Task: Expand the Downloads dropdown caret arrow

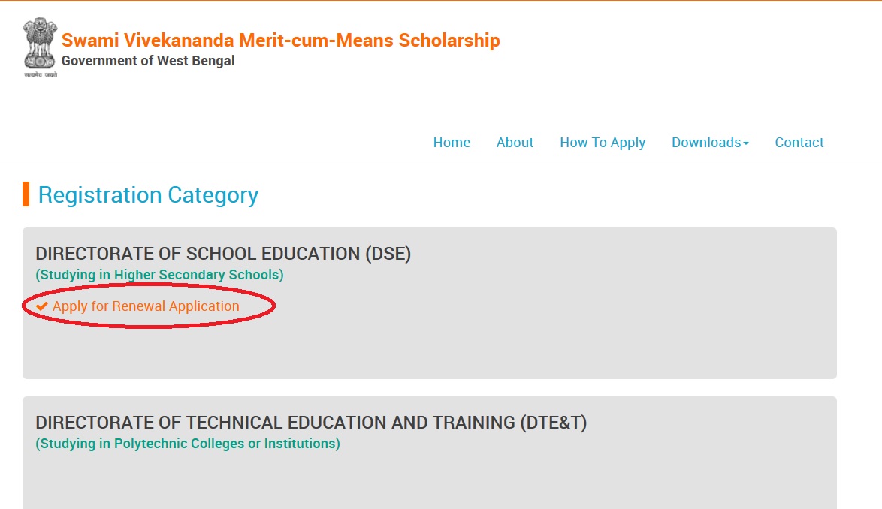Action: [746, 143]
